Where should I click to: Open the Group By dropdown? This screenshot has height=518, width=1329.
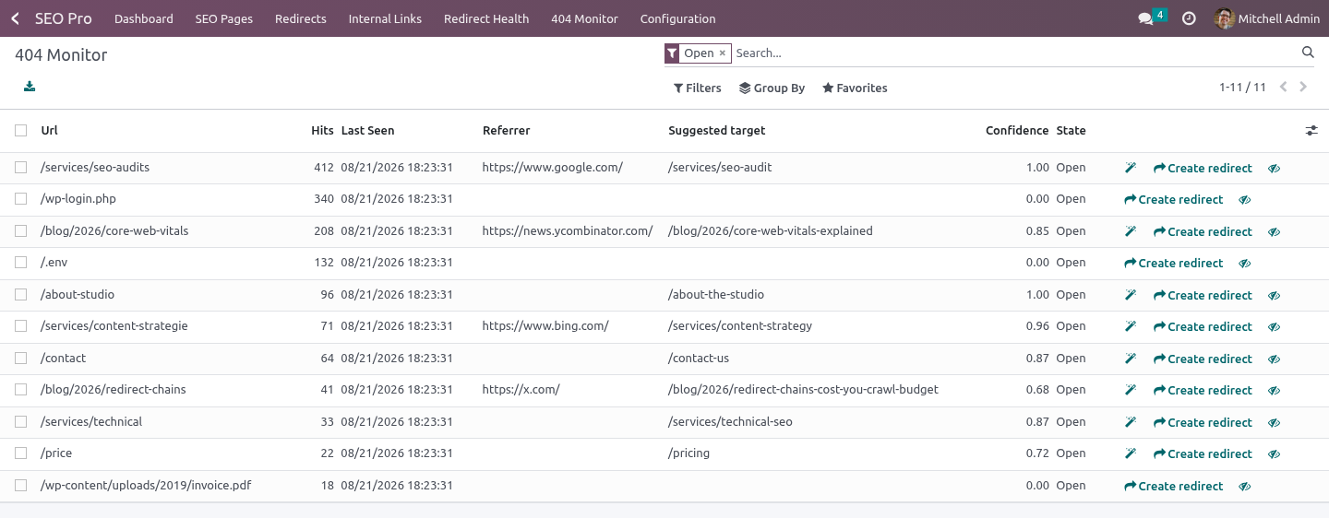772,88
